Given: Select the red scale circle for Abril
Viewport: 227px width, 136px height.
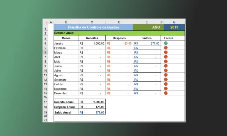Looking at the screenshot, I should click(166, 57).
